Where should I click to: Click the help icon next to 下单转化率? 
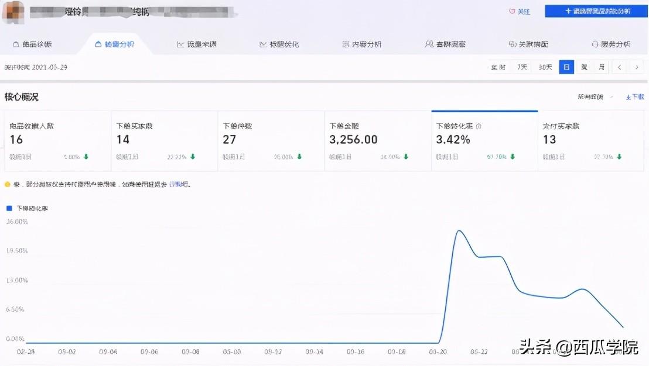[479, 126]
